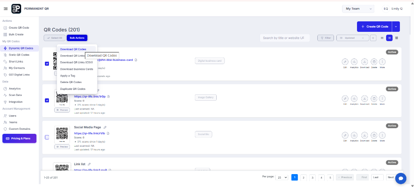
Task: Select Delete QR Codes option
Action: tap(71, 82)
